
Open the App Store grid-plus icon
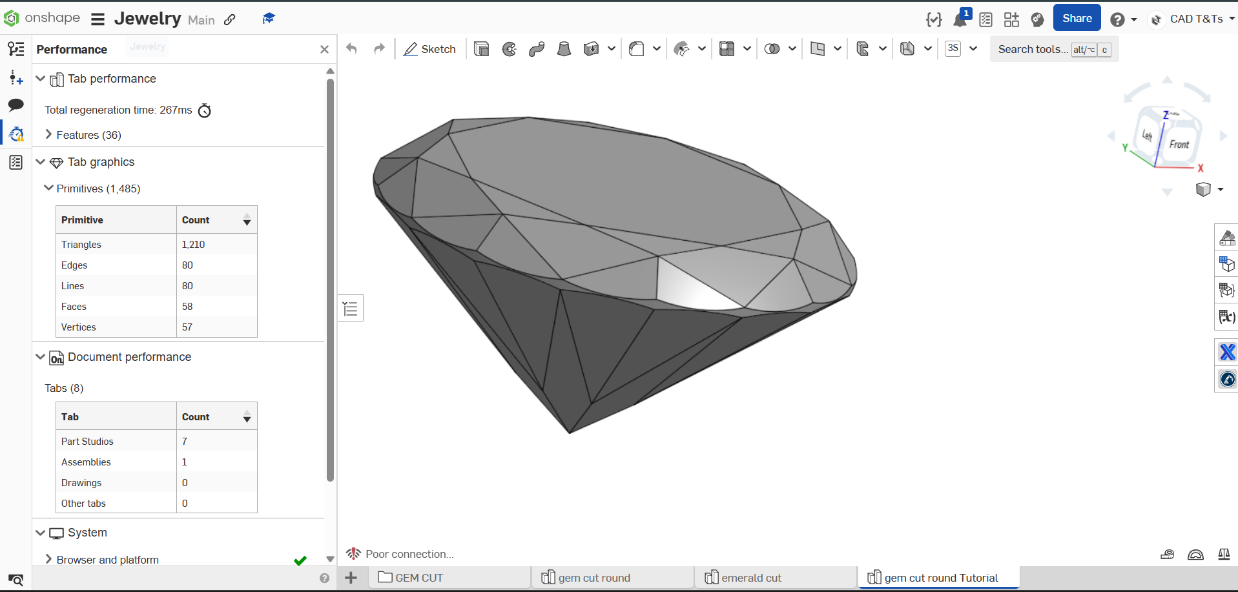[1011, 19]
